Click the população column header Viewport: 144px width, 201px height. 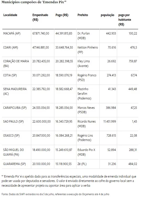click(x=107, y=15)
